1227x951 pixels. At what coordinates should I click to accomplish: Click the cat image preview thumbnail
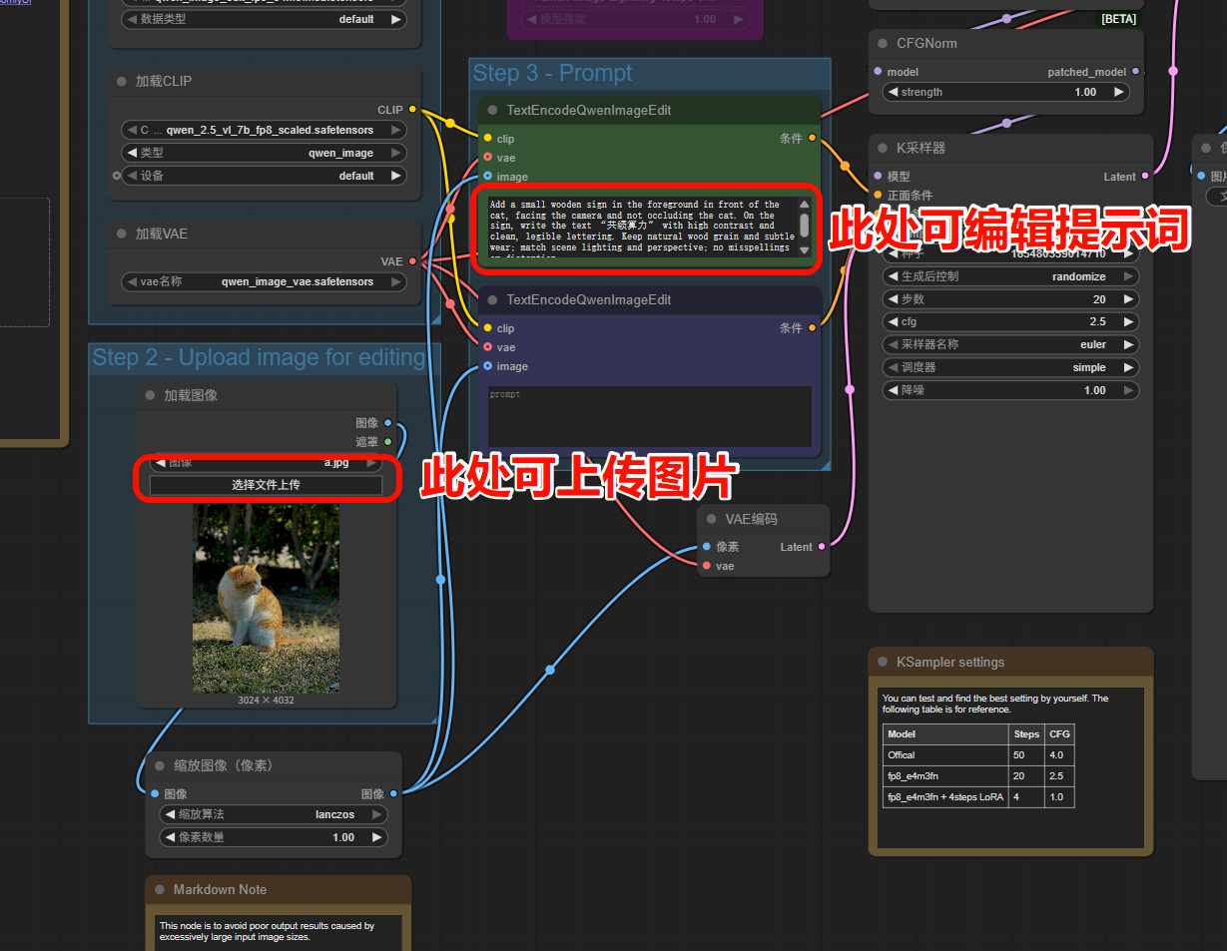(266, 598)
